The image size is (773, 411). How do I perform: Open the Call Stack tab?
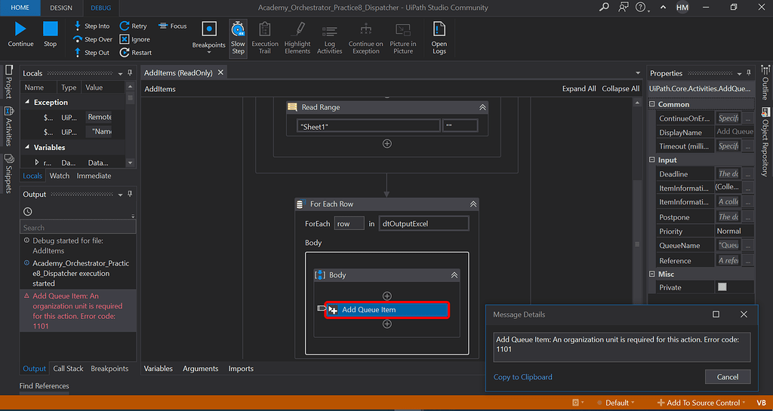(68, 369)
